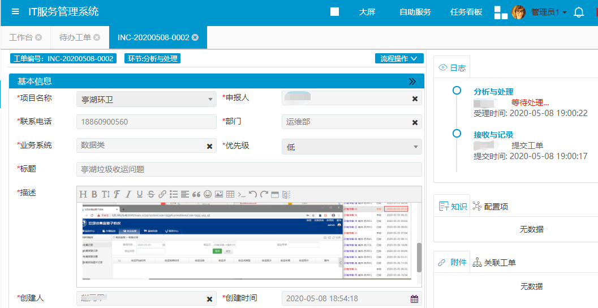The height and width of the screenshot is (308, 598).
Task: Insert an emoji via the smiley icon
Action: tap(208, 194)
